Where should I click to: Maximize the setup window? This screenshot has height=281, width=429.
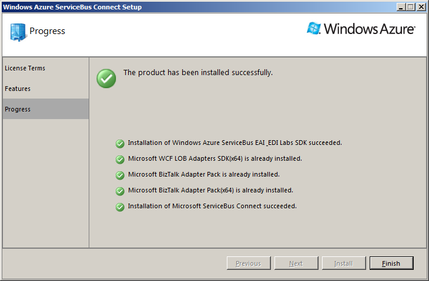point(411,7)
